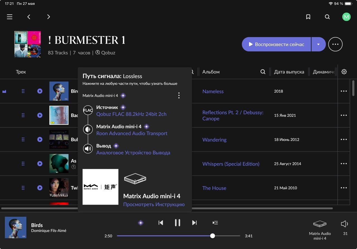357x249 pixels.
Task: Click the Katie Melua album cover thumbnail
Action: pyautogui.click(x=59, y=188)
